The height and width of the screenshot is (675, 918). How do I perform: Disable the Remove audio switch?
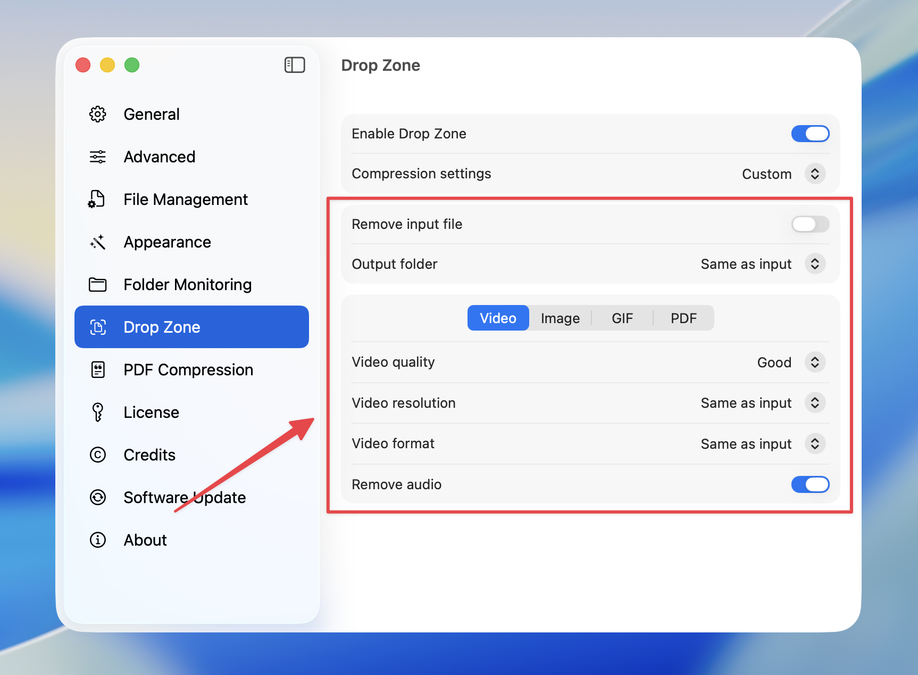coord(811,484)
